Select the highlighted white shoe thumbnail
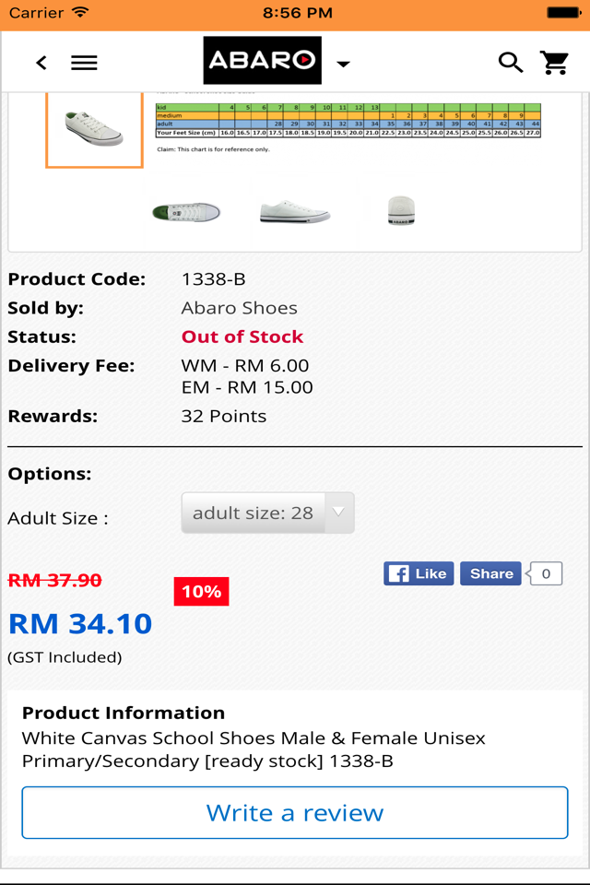The width and height of the screenshot is (590, 885). click(x=94, y=129)
